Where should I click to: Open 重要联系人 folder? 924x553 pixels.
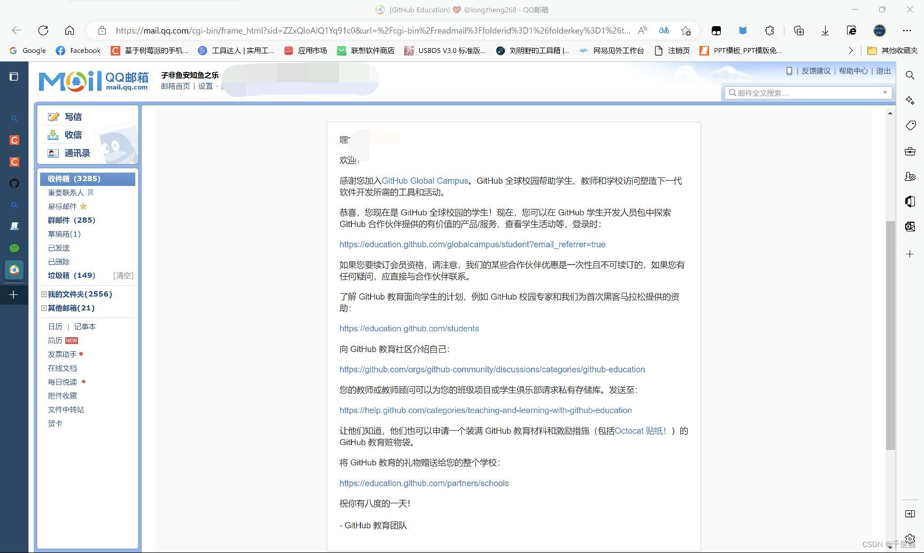click(x=66, y=192)
